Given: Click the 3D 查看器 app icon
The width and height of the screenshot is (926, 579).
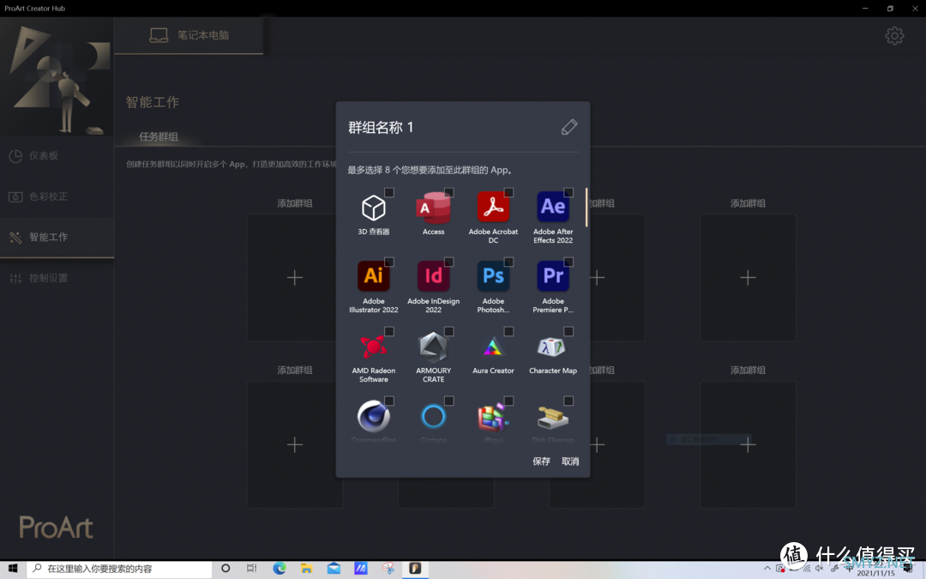Looking at the screenshot, I should coord(374,208).
